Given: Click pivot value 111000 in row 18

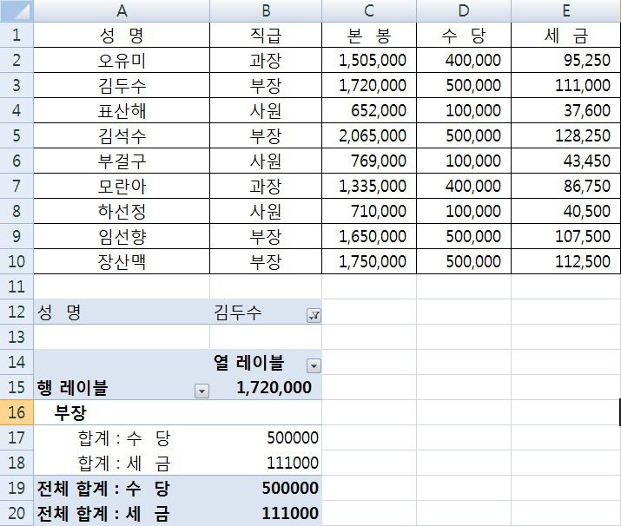Looking at the screenshot, I should tap(266, 463).
